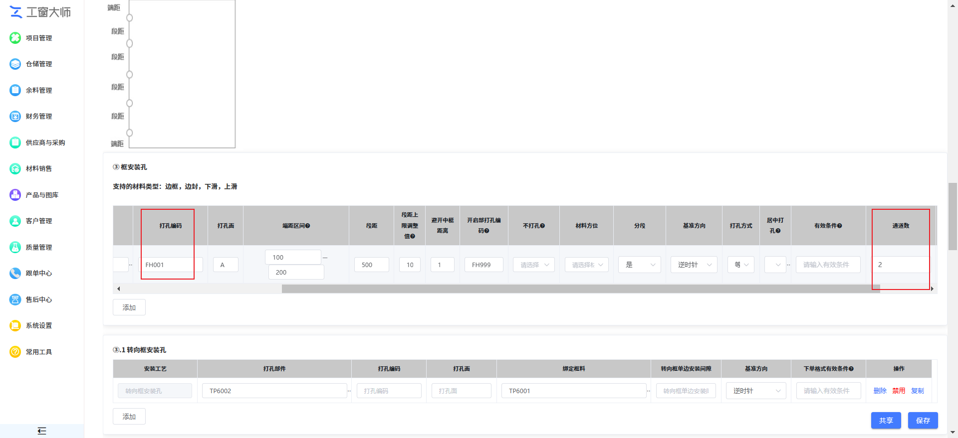This screenshot has width=958, height=438.
Task: Click the 仓储管理 sidebar icon
Action: (15, 64)
